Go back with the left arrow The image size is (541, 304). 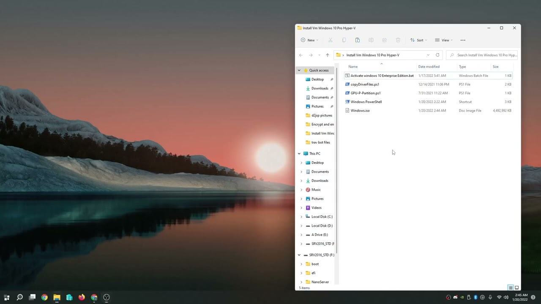(301, 55)
